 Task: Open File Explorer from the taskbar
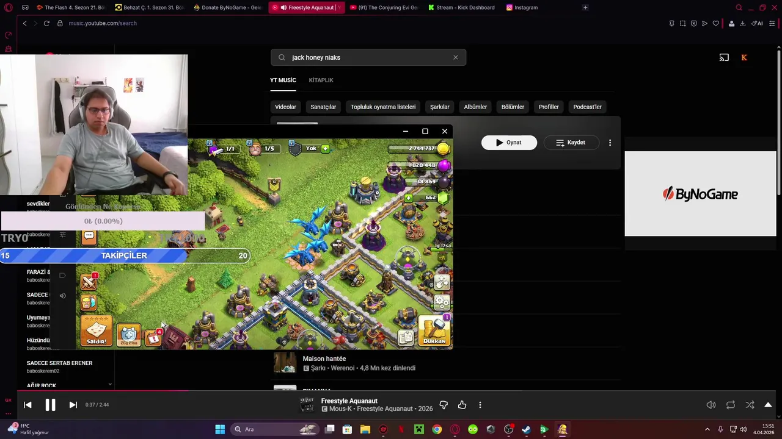pos(365,429)
